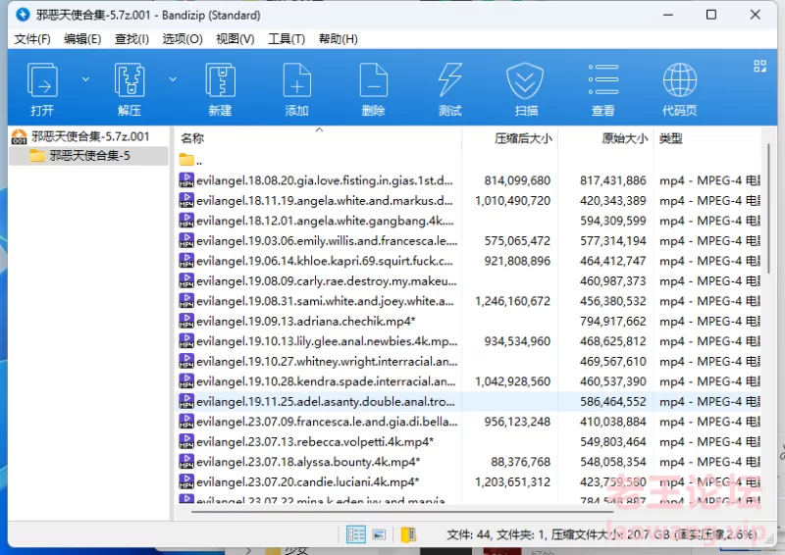Select the 邪恶天使合集-5 folder in tree
Image resolution: width=785 pixels, height=555 pixels.
click(89, 156)
